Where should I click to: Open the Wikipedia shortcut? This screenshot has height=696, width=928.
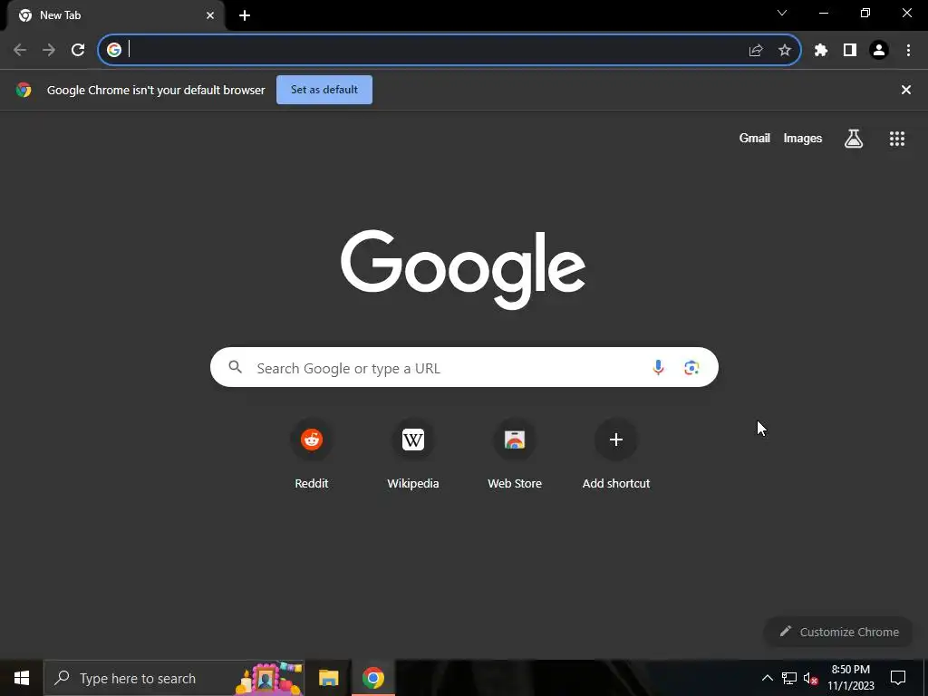(x=413, y=454)
